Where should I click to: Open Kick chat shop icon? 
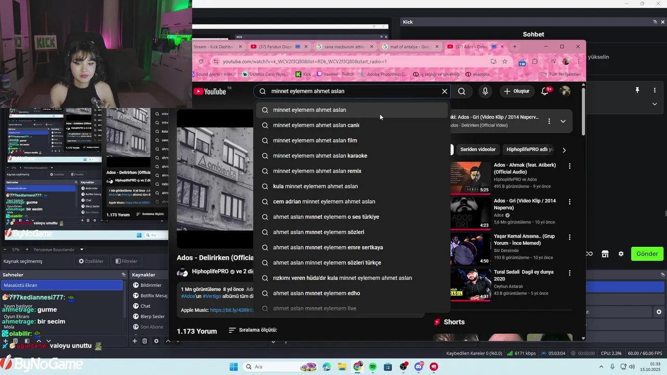[605, 254]
